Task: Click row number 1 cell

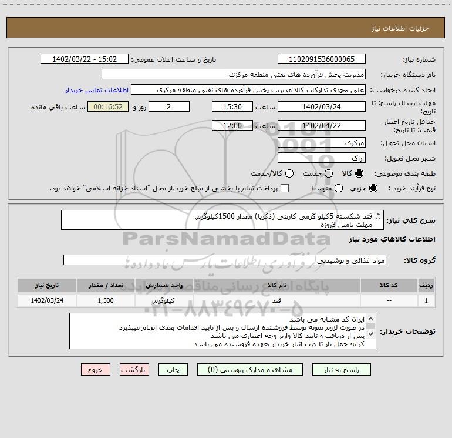Action: (x=426, y=300)
